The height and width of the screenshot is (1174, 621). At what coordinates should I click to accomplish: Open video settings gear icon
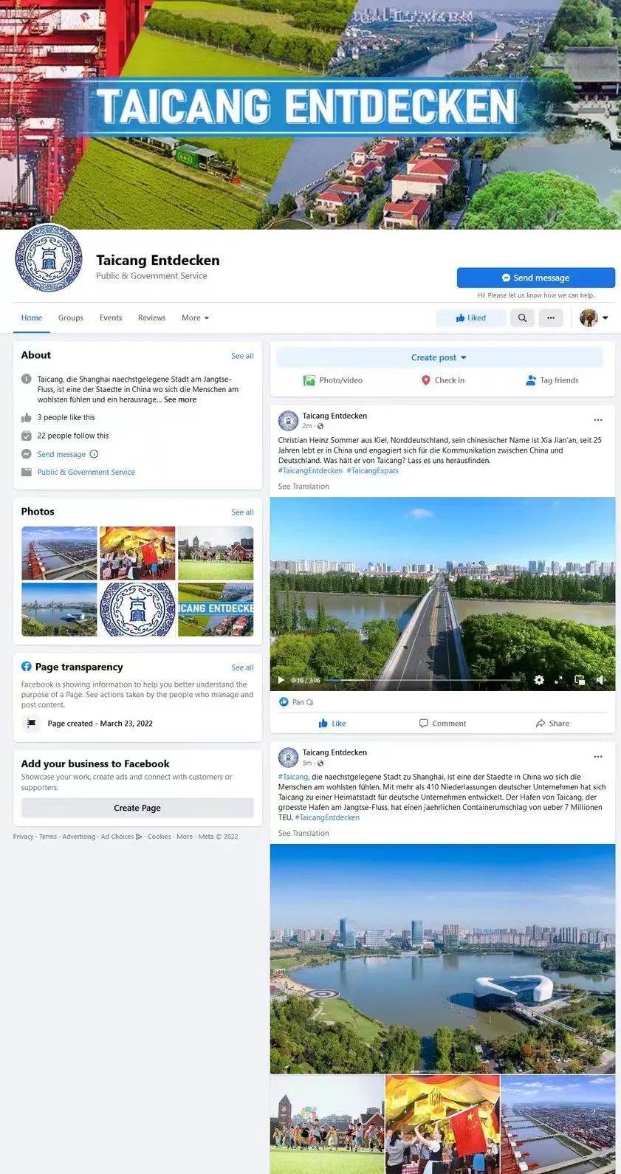pyautogui.click(x=539, y=680)
